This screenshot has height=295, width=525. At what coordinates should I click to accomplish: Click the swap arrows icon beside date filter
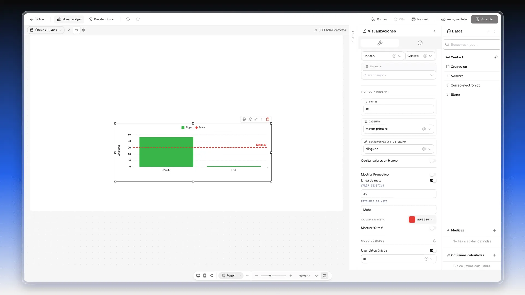click(77, 30)
